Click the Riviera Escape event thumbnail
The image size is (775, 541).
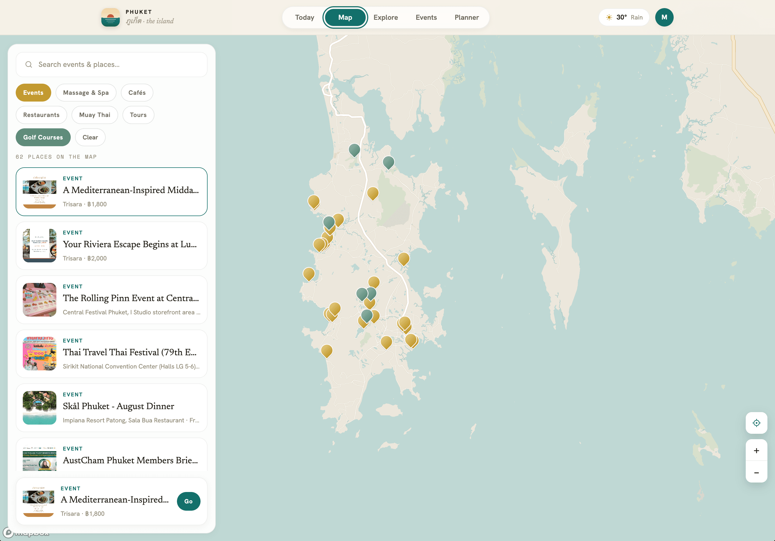click(x=40, y=246)
